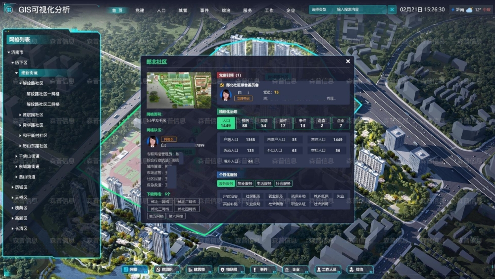The height and width of the screenshot is (279, 495).
Task: Open the 郎北一网格 sub-grid button
Action: [160, 202]
